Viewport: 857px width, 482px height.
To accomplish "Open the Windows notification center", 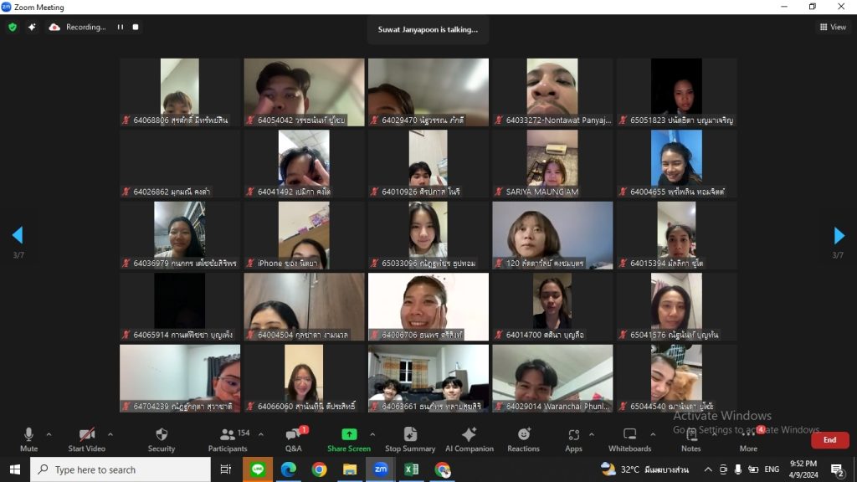I will point(837,469).
